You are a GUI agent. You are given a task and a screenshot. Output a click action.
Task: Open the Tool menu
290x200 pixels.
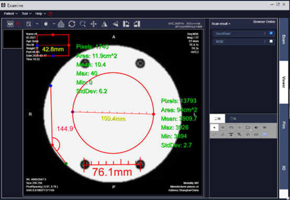tap(27, 14)
